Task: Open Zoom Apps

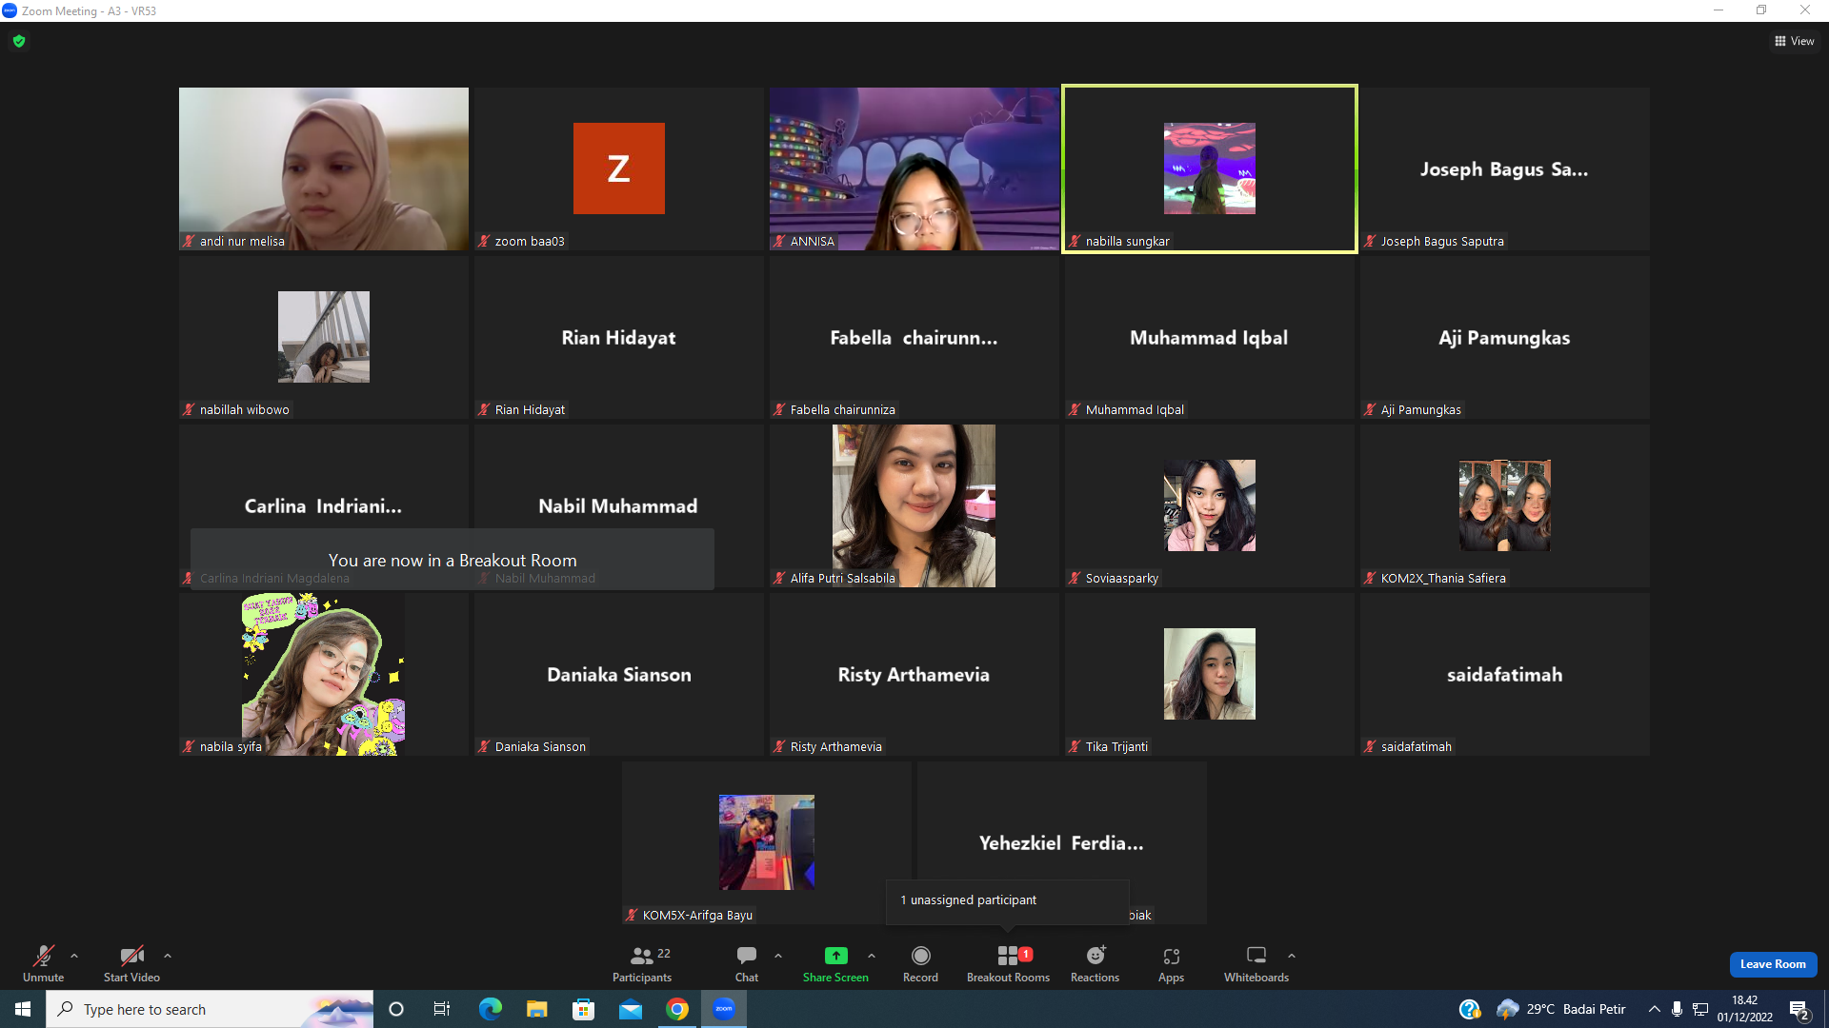Action: coord(1171,963)
